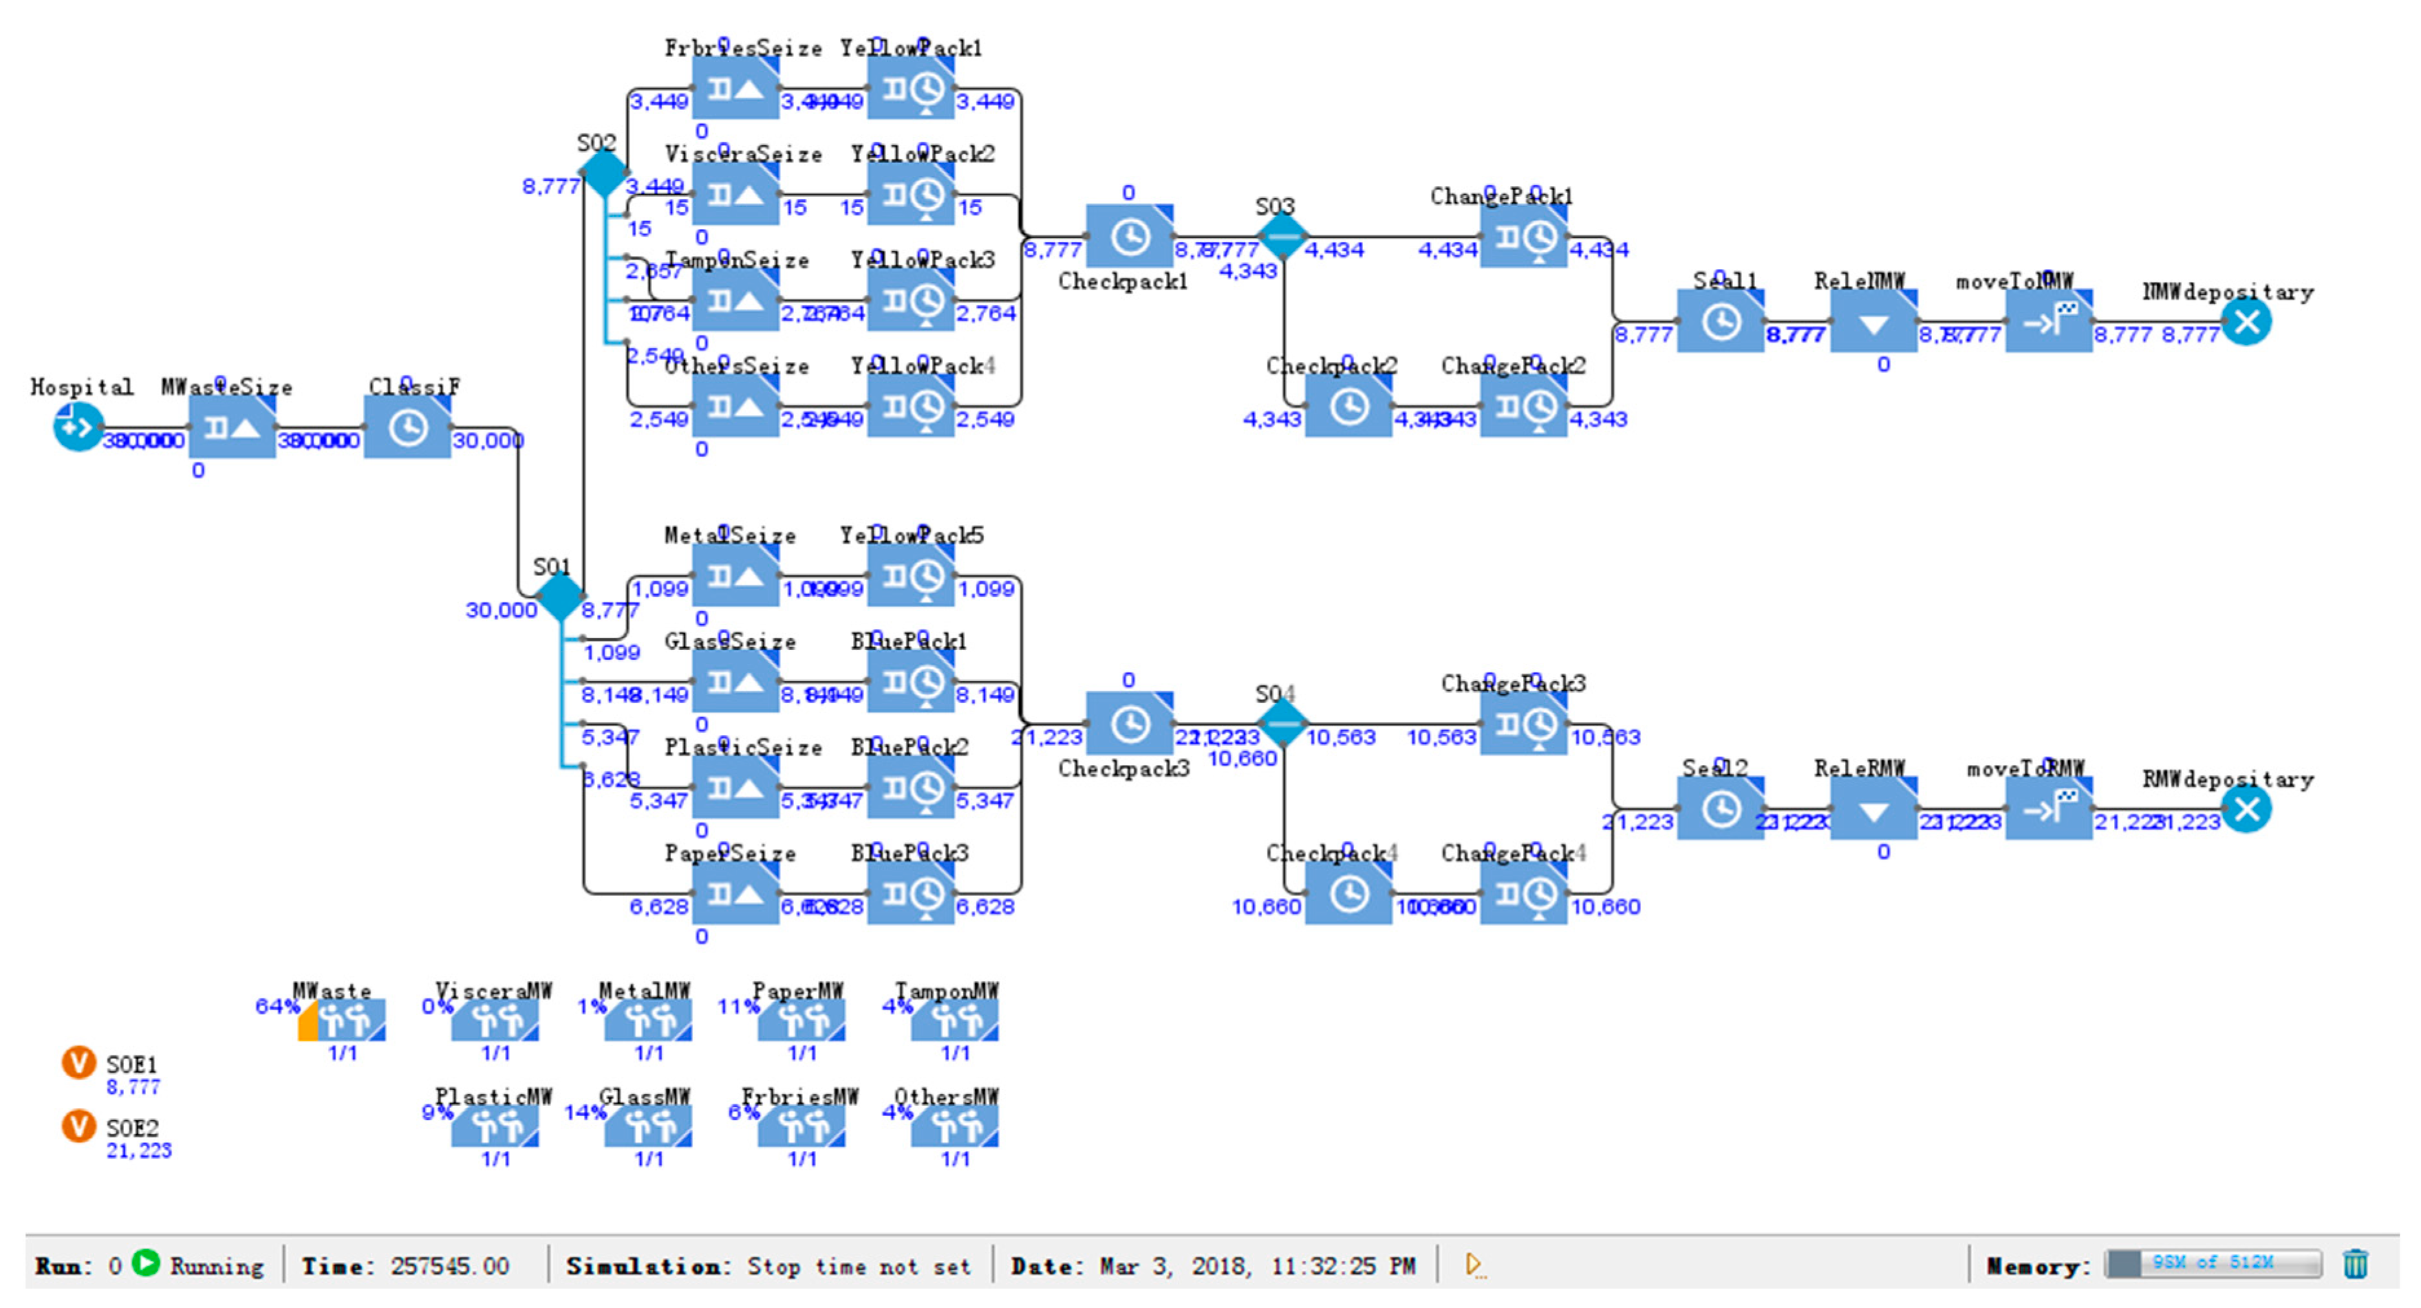Select the ReleIMW release block
This screenshot has height=1308, width=2421.
[1874, 321]
